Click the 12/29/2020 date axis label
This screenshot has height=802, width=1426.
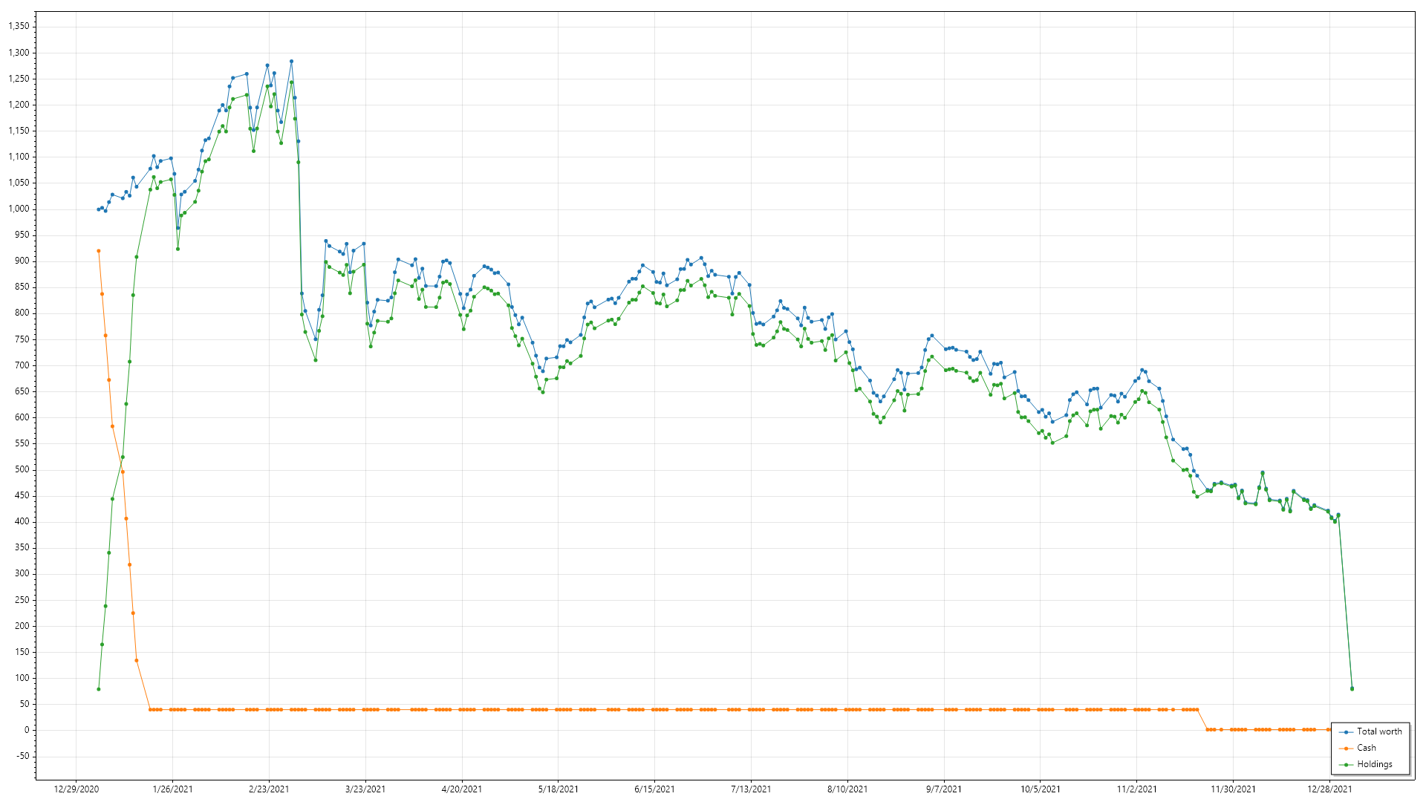coord(76,789)
